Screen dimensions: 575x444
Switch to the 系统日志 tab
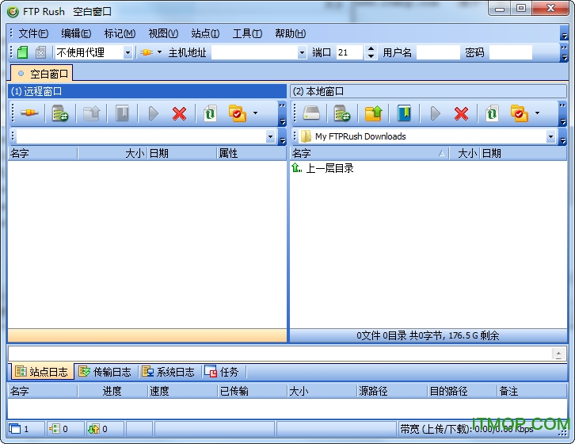click(x=169, y=372)
